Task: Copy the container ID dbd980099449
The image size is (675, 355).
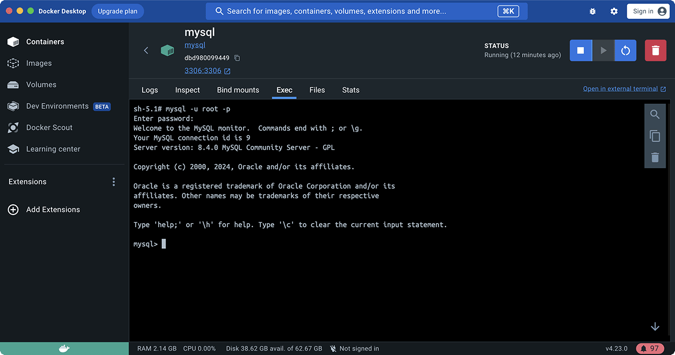Action: pyautogui.click(x=237, y=57)
